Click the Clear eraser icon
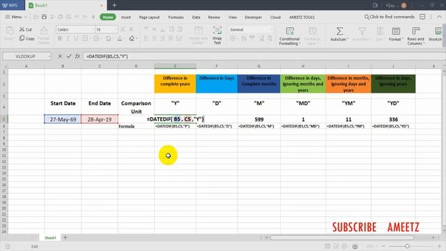Viewport: 446px width, 251px height. pos(132,38)
